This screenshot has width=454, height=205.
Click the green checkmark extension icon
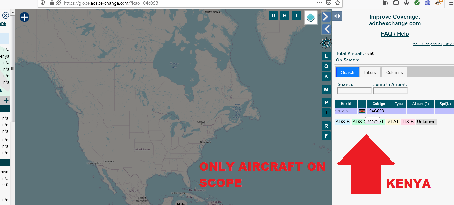(x=417, y=3)
